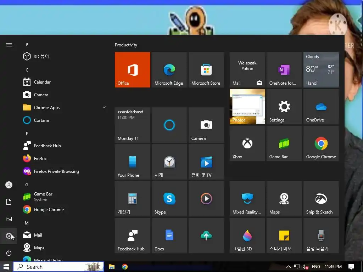This screenshot has height=272, width=363.
Task: Open the 그림판 3D tile
Action: (247, 236)
